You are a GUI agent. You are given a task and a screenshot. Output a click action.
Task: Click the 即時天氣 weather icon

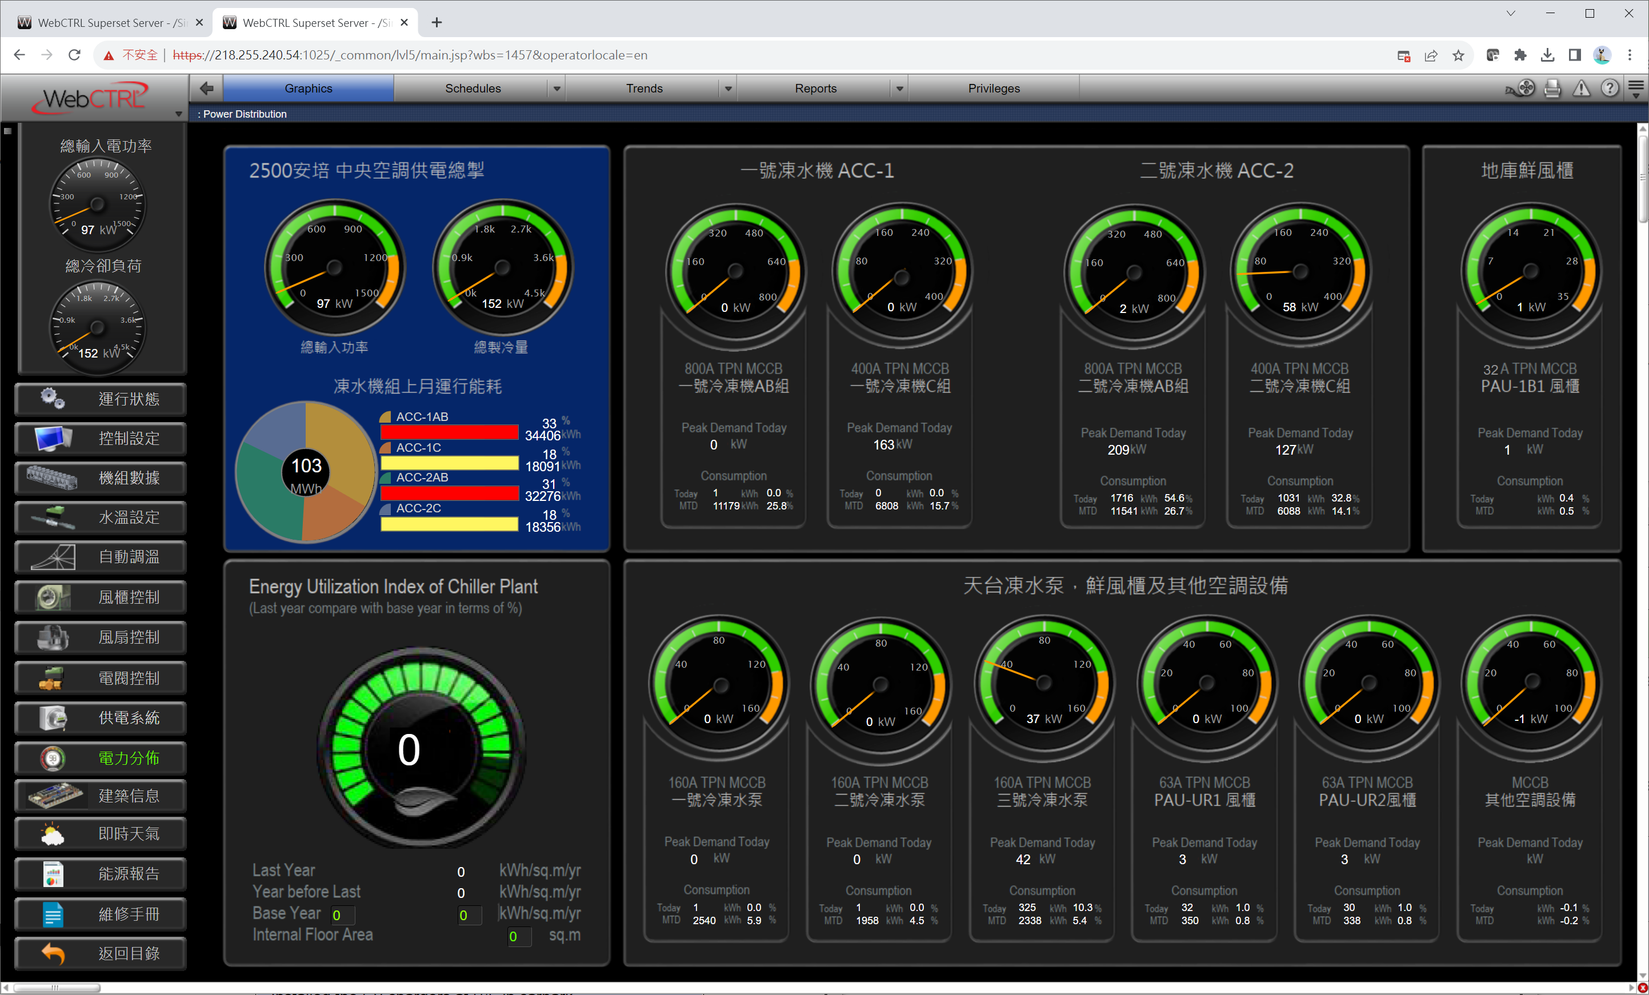[53, 834]
